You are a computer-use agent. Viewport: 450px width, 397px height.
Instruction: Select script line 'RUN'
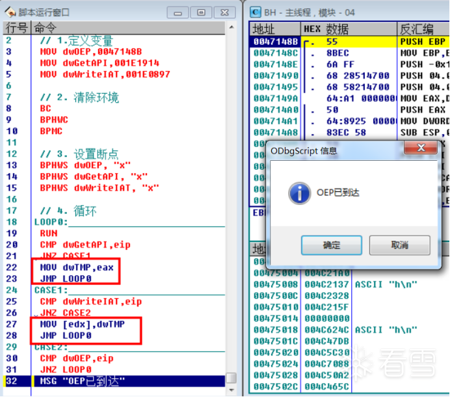[49, 234]
